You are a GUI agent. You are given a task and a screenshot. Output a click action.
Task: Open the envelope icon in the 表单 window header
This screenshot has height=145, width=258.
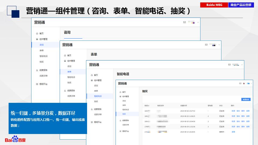(x=206, y=45)
